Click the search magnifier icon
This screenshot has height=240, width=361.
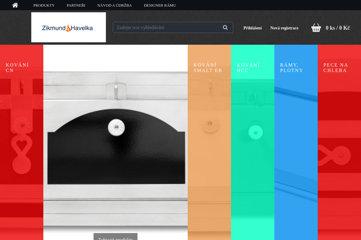(225, 27)
